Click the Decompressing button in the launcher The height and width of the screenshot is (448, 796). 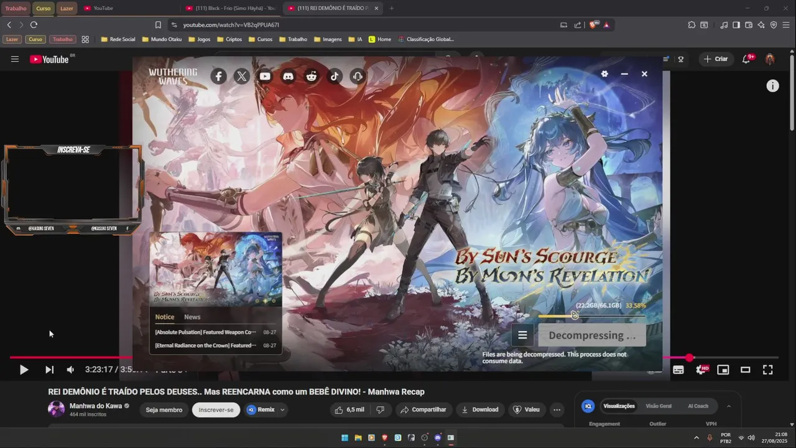[592, 335]
